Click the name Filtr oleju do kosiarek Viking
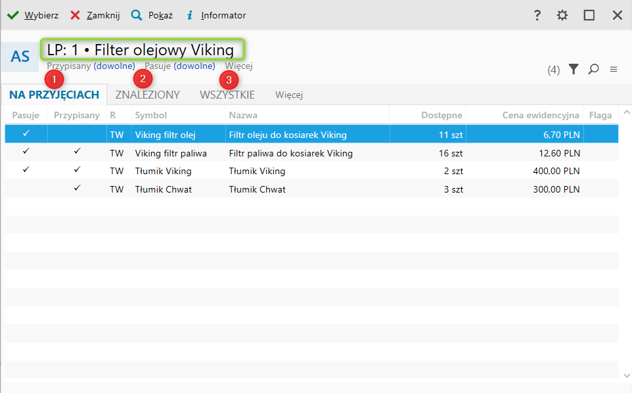The width and height of the screenshot is (632, 393). point(288,135)
